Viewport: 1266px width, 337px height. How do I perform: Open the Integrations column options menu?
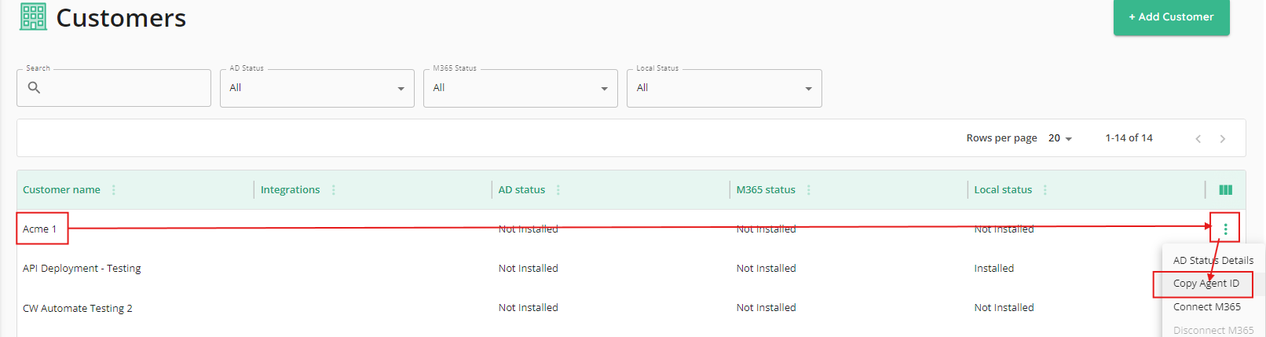(x=334, y=190)
